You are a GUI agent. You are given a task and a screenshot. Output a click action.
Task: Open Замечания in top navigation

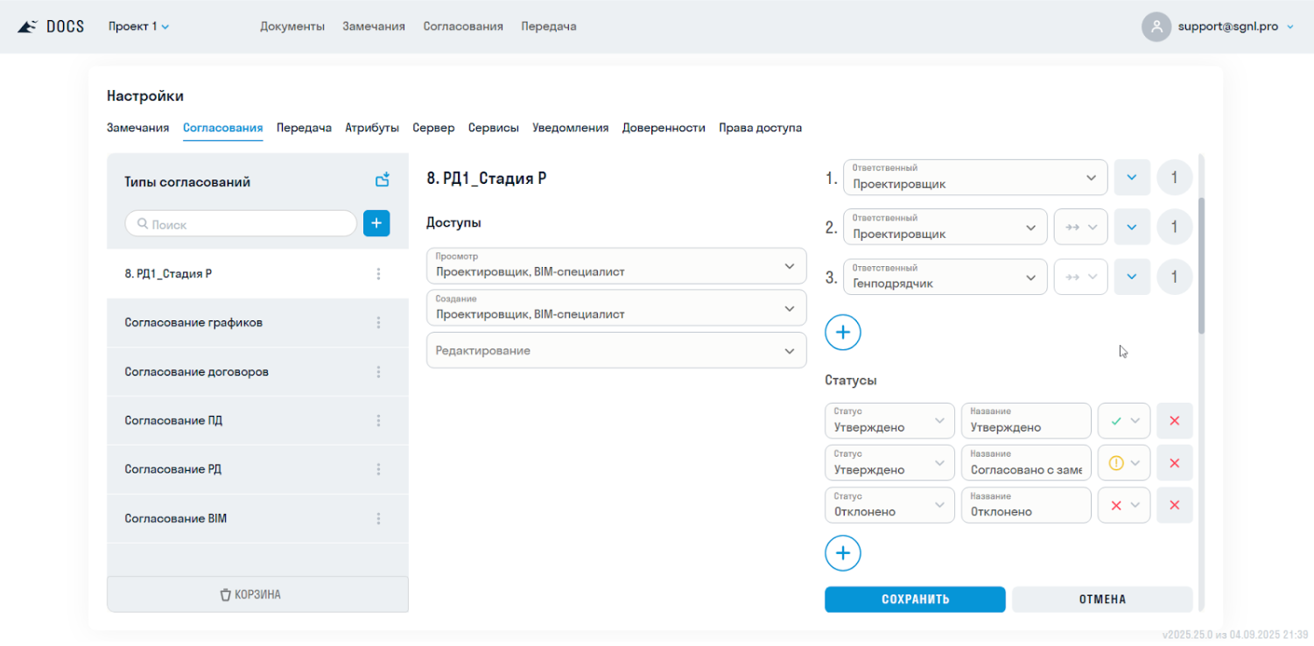[x=373, y=26]
